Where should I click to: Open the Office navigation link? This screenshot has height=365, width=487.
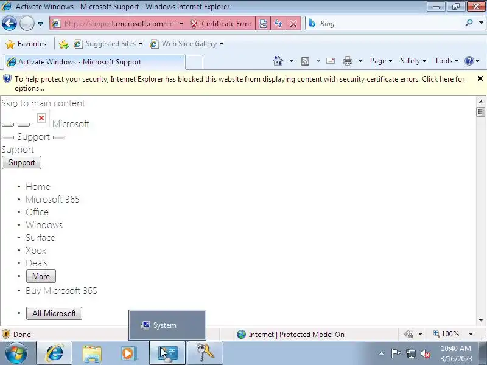tap(37, 212)
